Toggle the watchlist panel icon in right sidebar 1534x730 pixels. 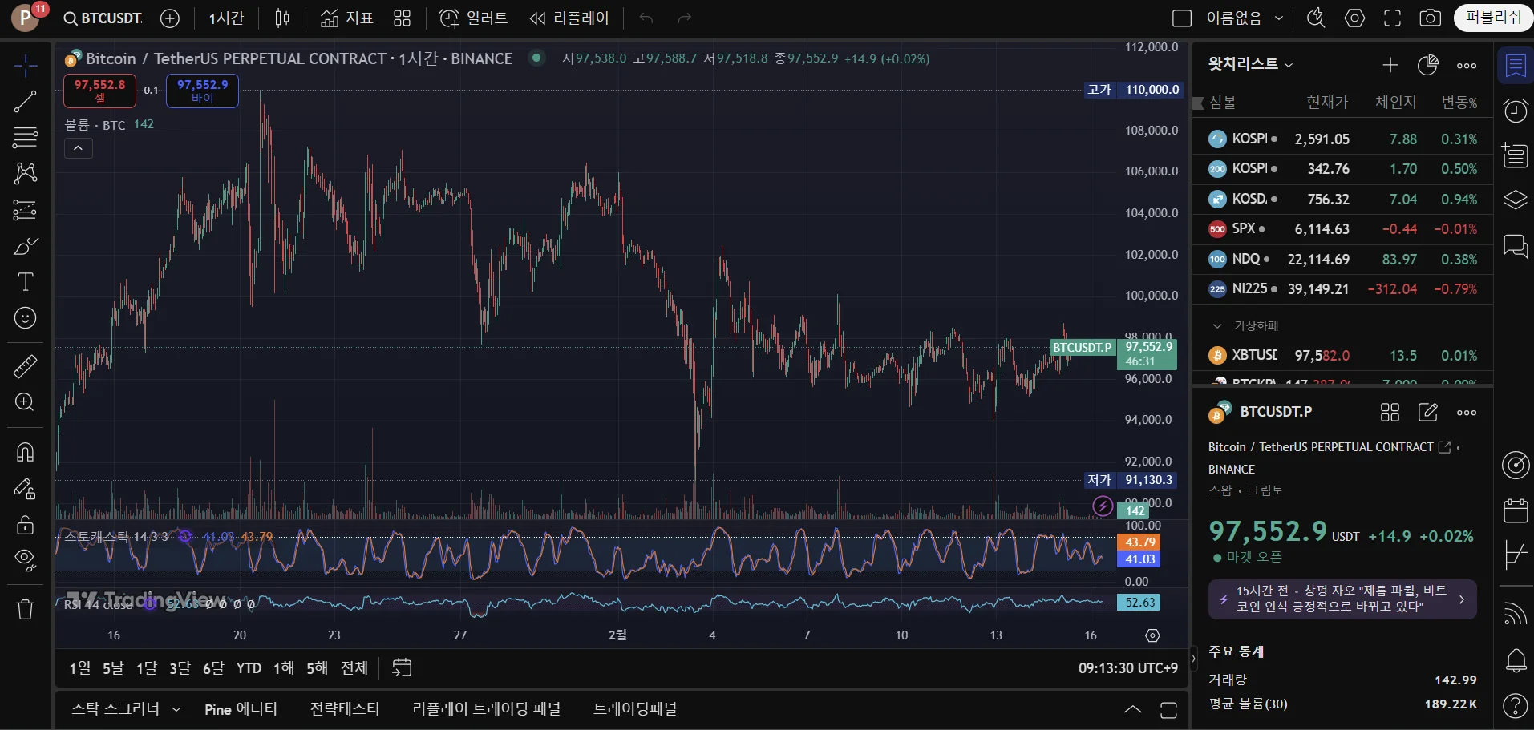(x=1516, y=66)
